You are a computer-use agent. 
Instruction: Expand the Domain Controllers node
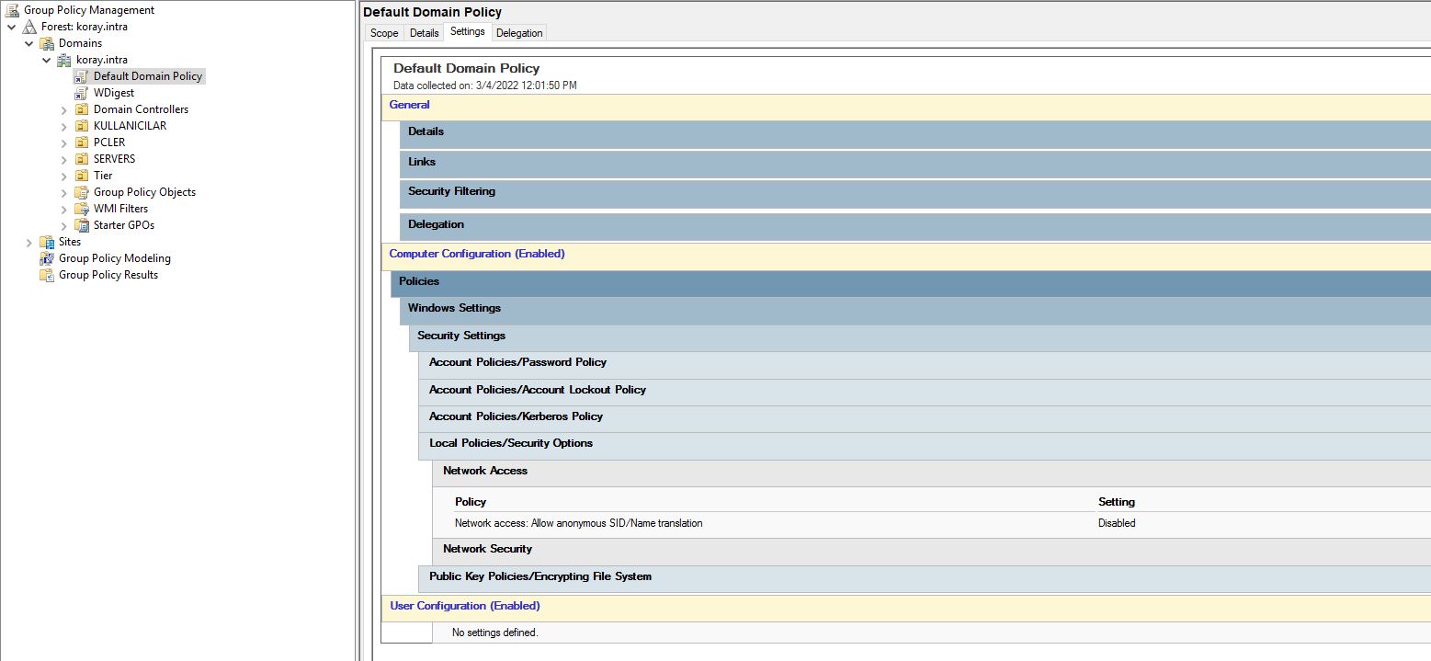pyautogui.click(x=64, y=109)
